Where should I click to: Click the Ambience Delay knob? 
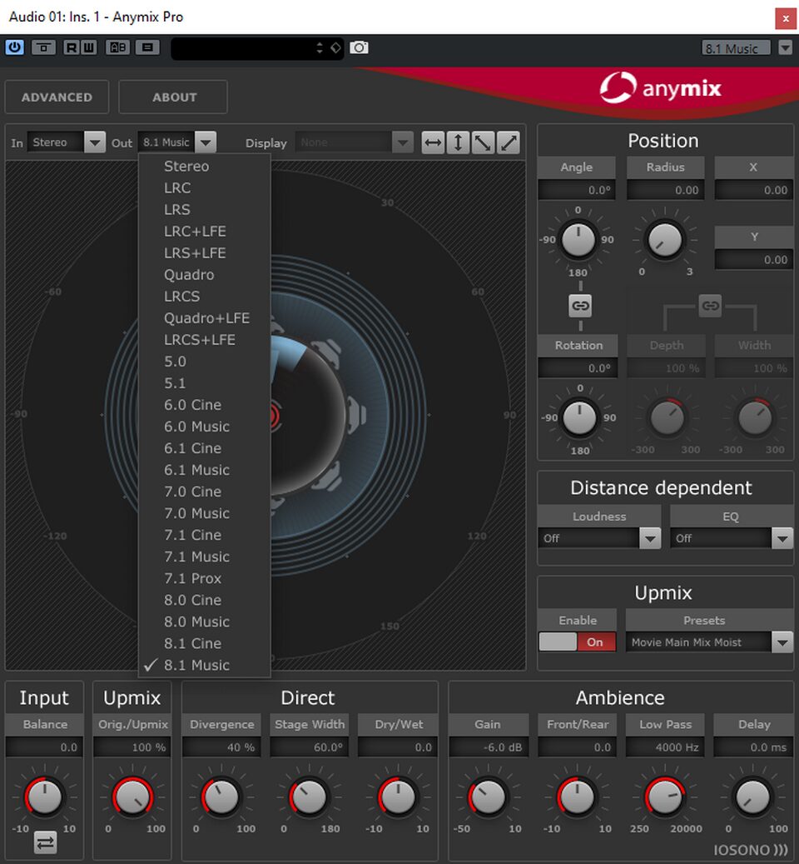[x=752, y=797]
